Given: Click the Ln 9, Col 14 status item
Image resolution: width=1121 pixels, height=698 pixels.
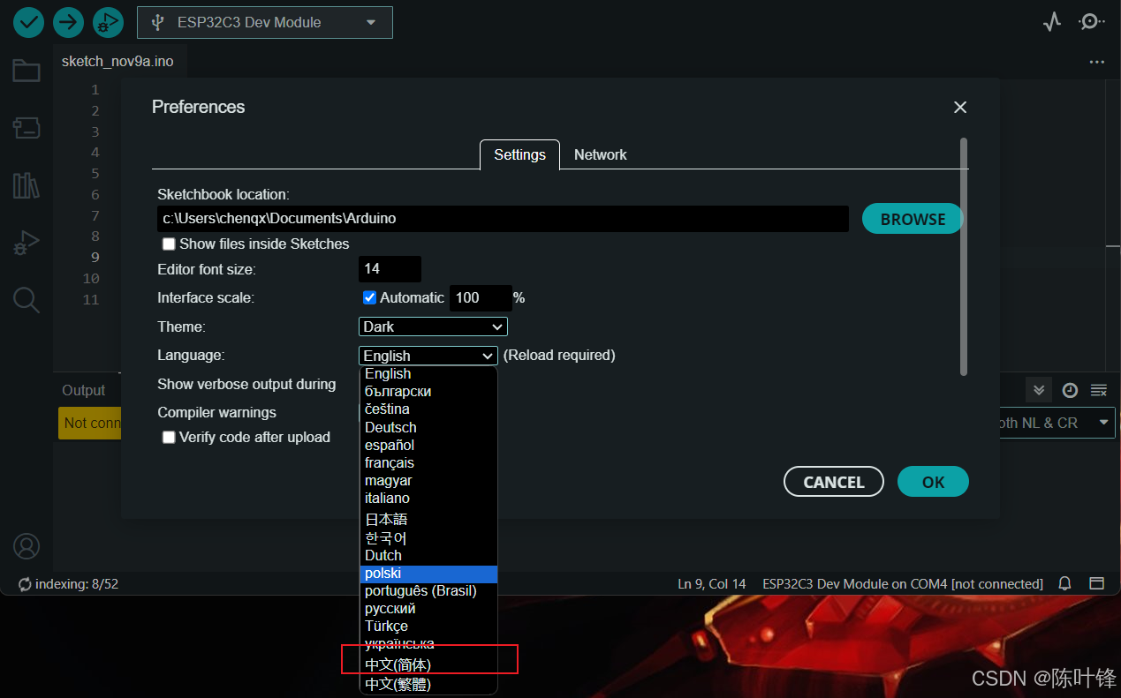Looking at the screenshot, I should 712,583.
